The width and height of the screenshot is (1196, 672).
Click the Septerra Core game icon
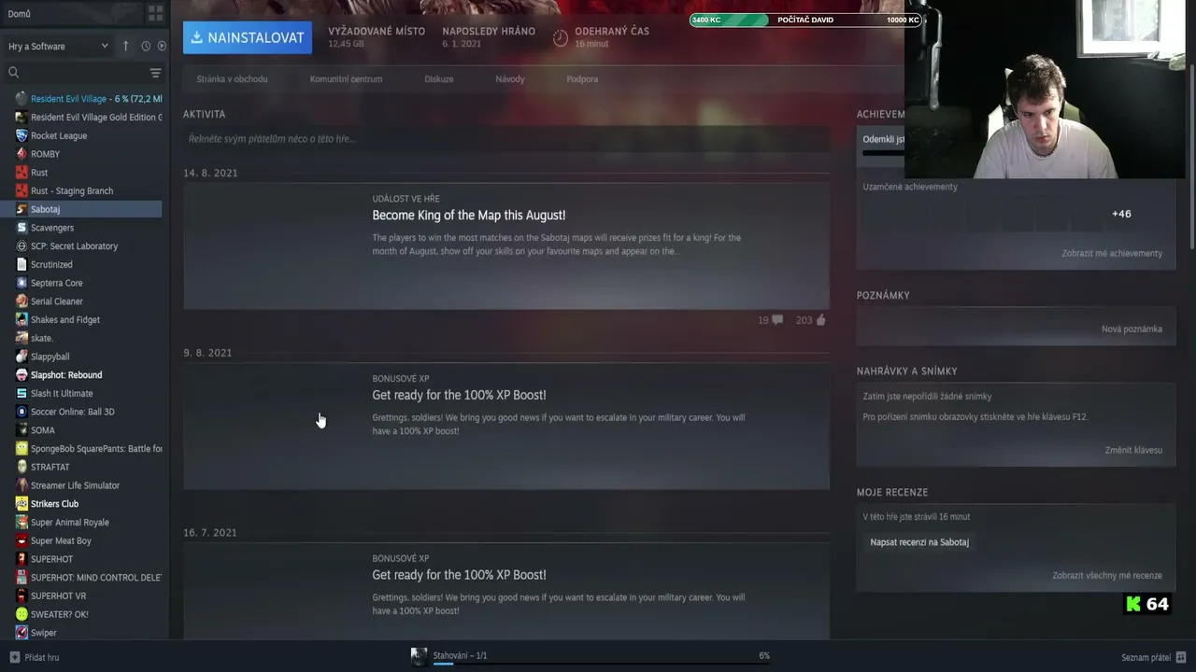tap(21, 283)
